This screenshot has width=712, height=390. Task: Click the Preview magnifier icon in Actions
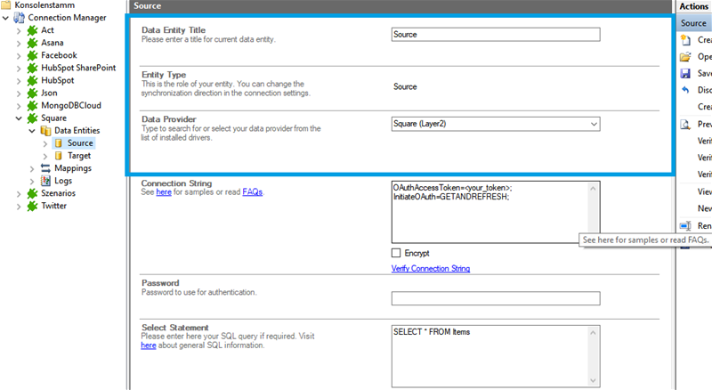pos(685,124)
